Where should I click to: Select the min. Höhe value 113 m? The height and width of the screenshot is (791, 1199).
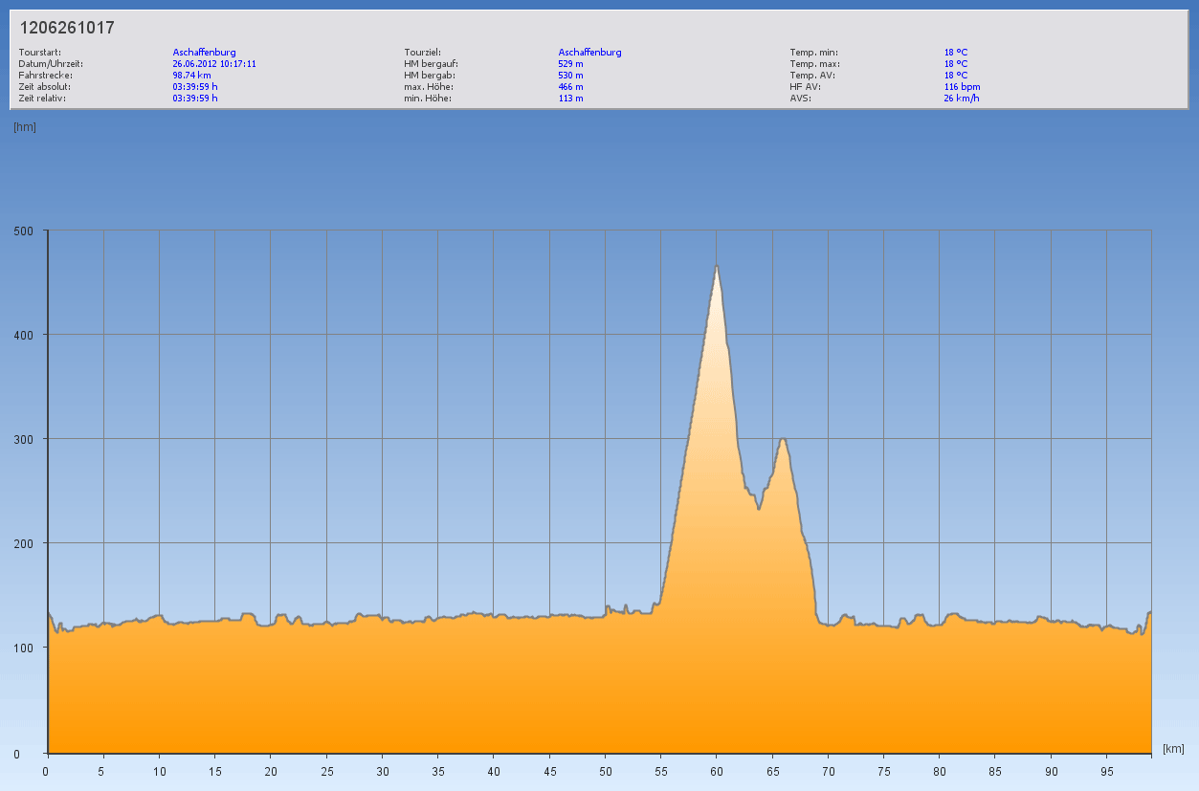pos(570,98)
